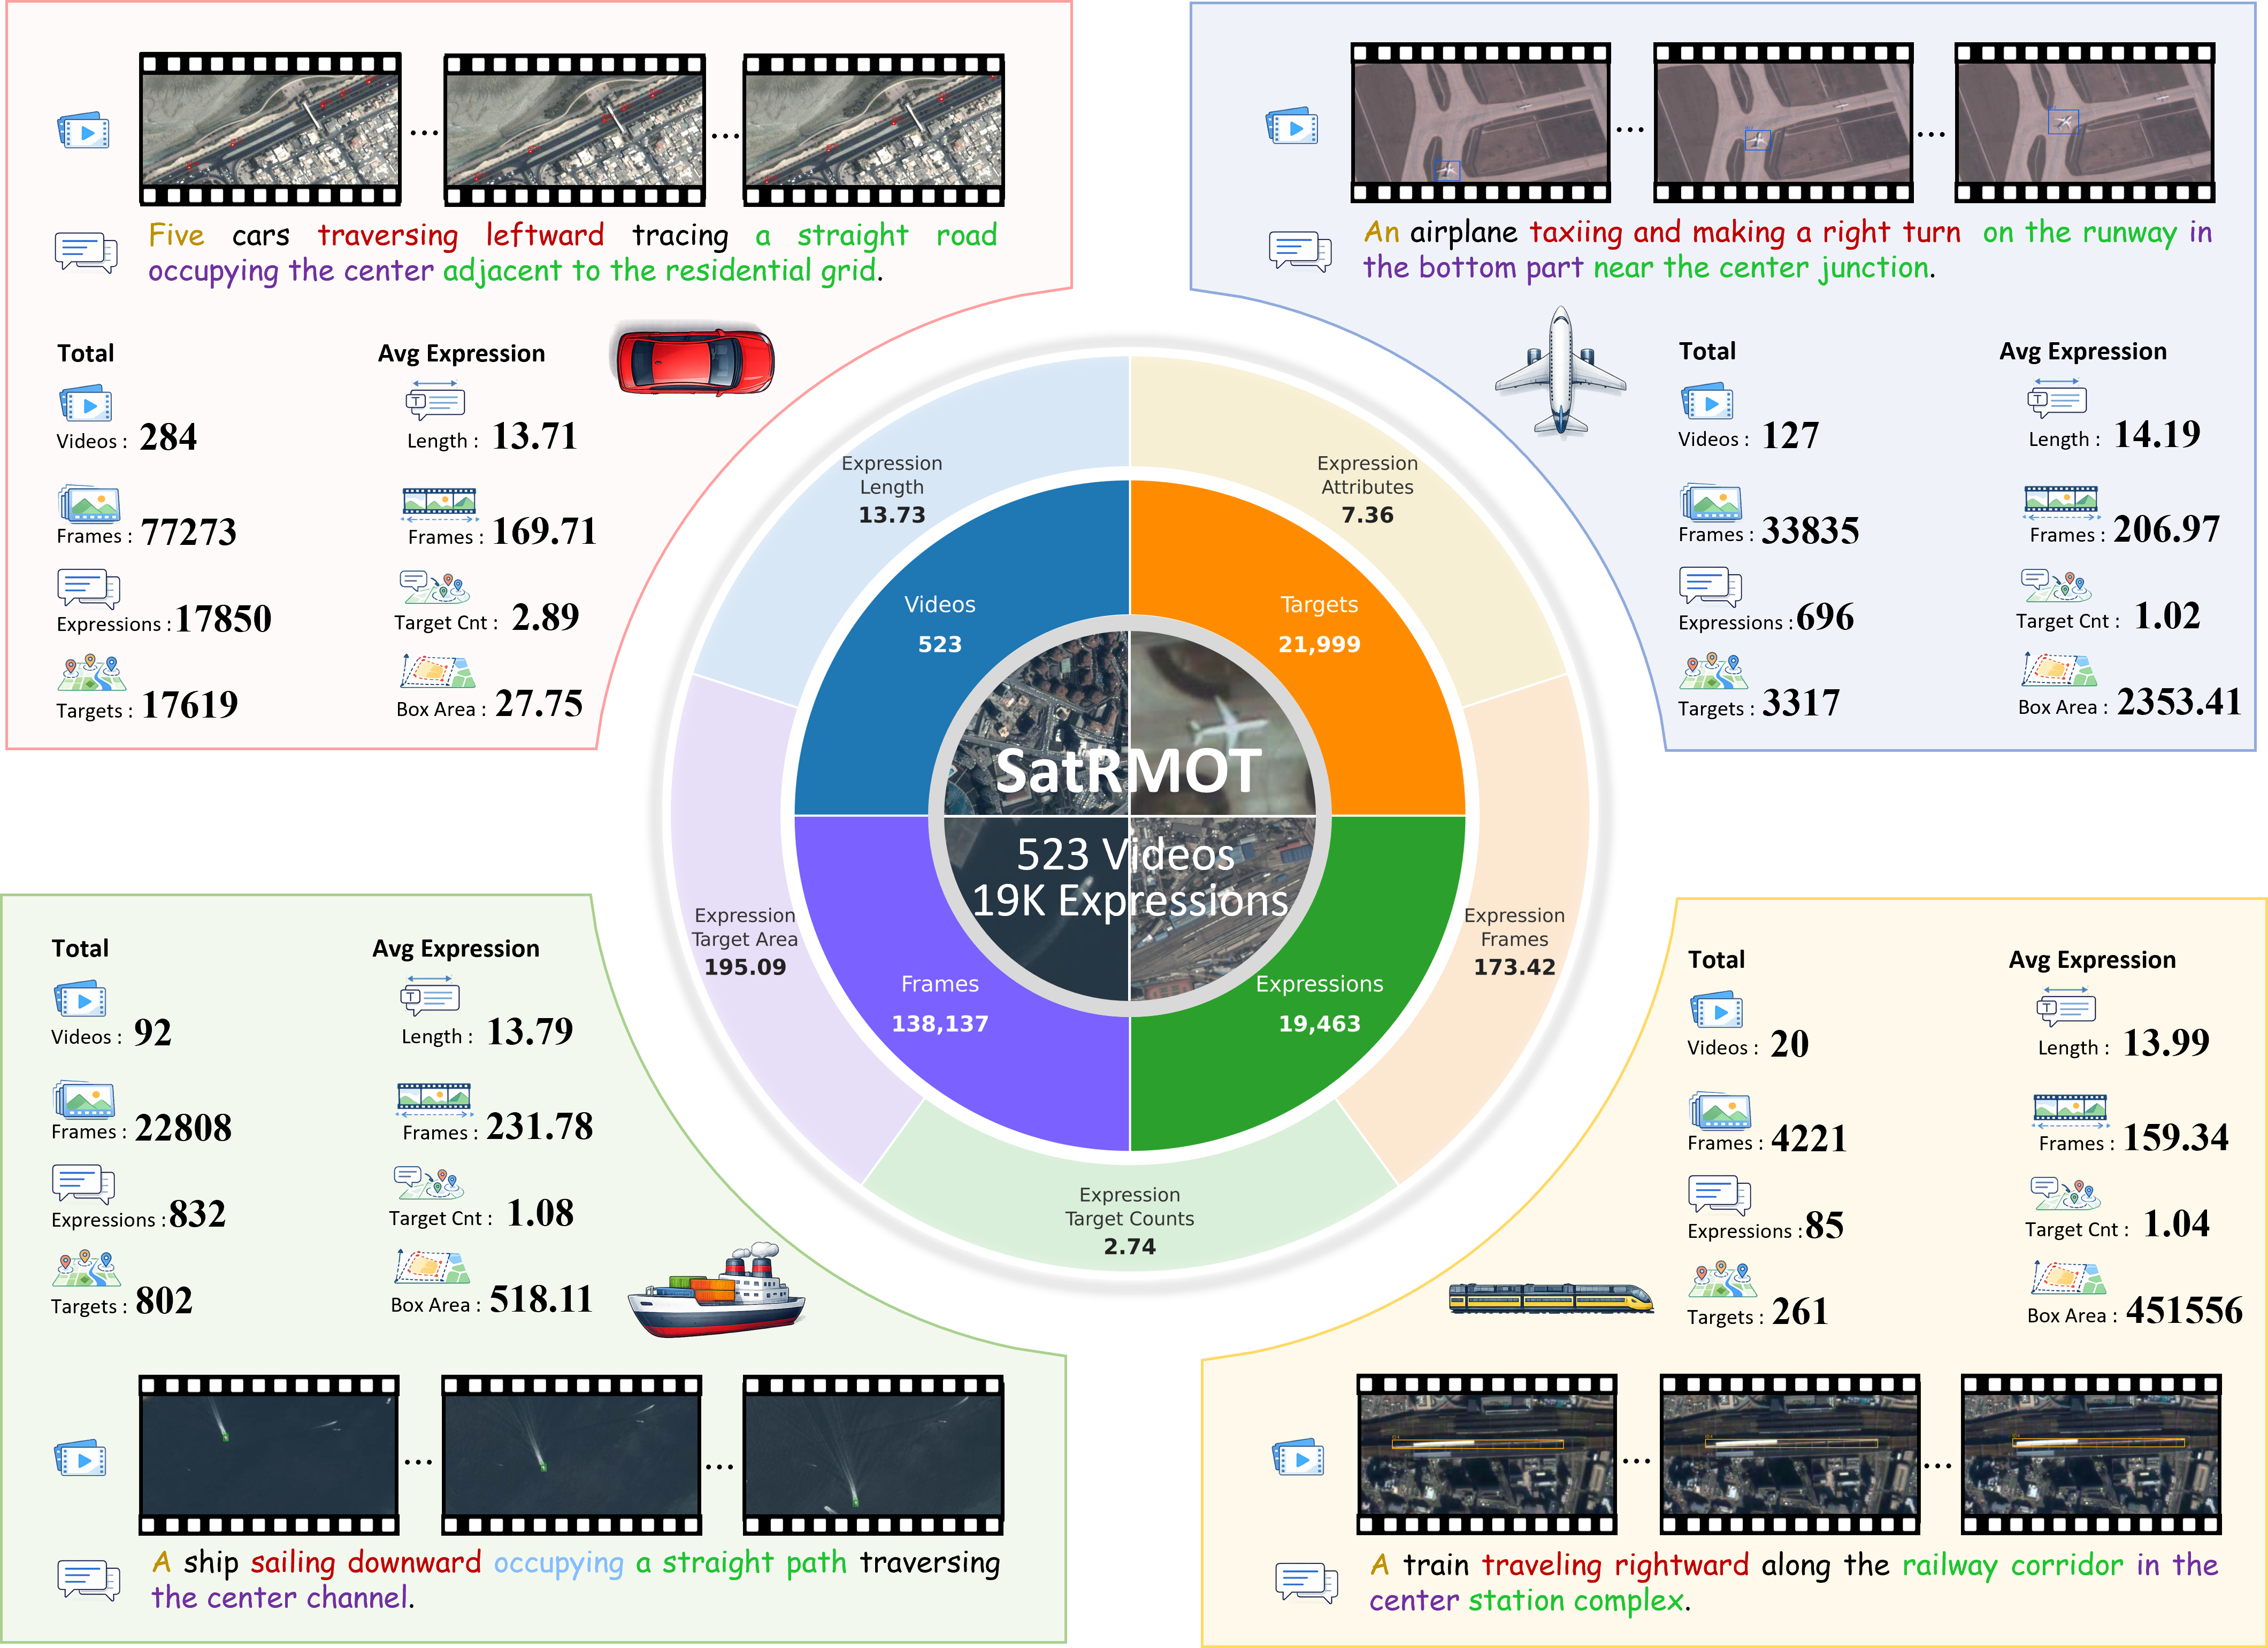Click the map pins icon above 'Targets : 17619'
Image resolution: width=2268 pixels, height=1648 pixels.
(x=92, y=674)
